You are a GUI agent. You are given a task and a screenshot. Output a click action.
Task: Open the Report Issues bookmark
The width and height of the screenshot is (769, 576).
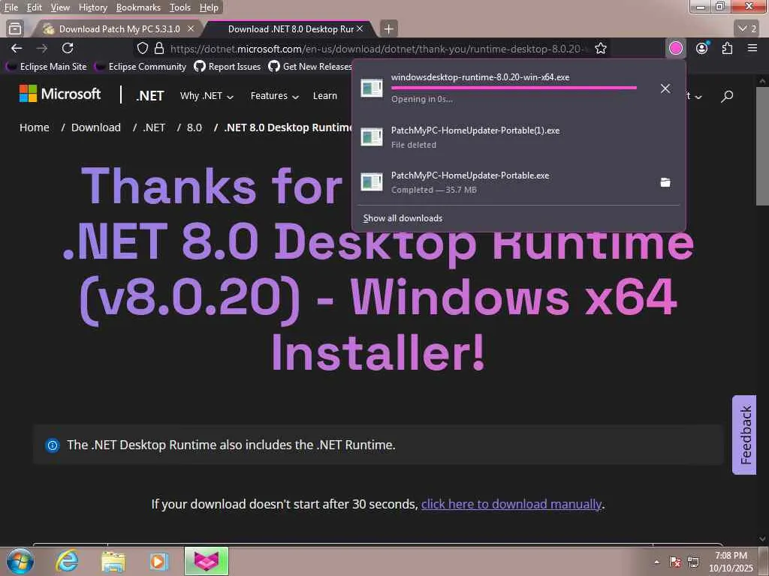(x=228, y=67)
